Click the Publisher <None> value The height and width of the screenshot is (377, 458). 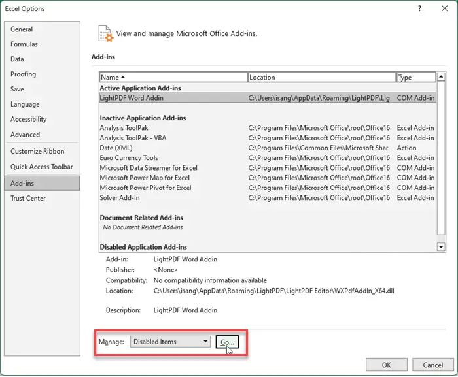point(166,270)
